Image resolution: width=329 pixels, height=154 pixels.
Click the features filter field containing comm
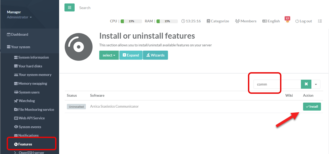277,84
